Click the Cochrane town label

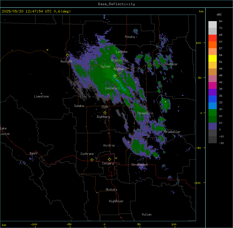click(x=87, y=154)
